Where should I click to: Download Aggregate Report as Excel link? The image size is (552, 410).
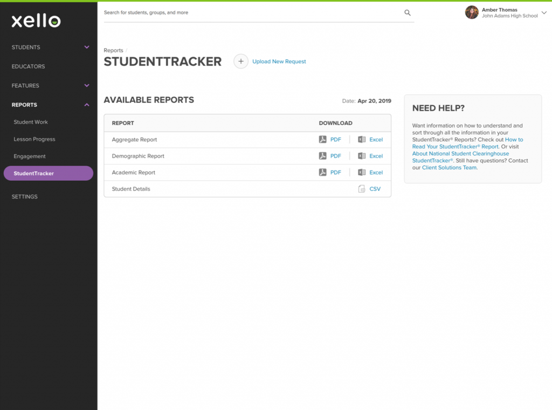click(x=376, y=140)
